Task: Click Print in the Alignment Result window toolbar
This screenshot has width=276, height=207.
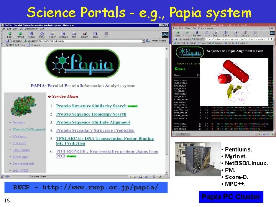Action: tap(236, 34)
